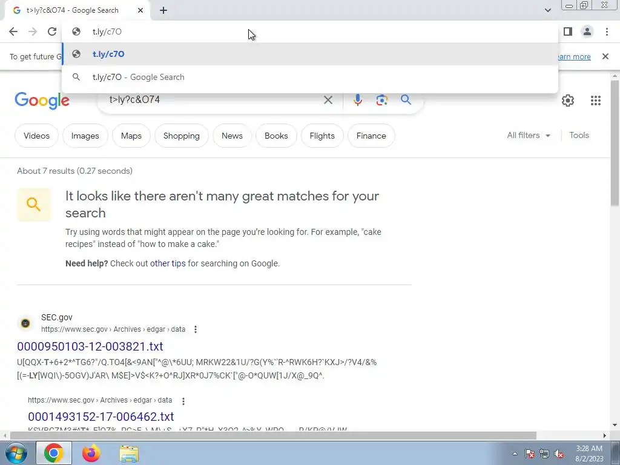Switch to the Books filter

click(x=276, y=136)
